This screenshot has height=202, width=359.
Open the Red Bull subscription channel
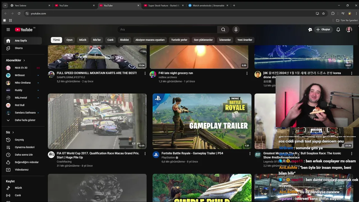(23, 105)
